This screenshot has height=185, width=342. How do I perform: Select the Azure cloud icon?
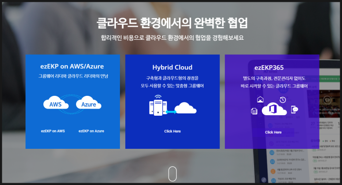tap(88, 103)
